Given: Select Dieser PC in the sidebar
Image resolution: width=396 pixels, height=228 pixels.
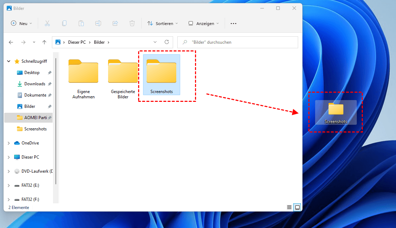Looking at the screenshot, I should click(30, 157).
